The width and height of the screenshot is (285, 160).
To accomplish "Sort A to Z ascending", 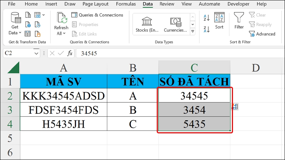I will [x=207, y=18].
